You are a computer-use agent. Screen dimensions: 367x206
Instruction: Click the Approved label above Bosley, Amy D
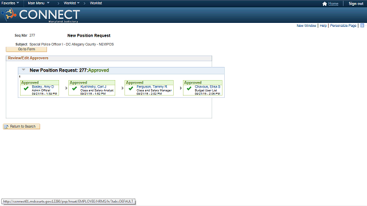30,82
